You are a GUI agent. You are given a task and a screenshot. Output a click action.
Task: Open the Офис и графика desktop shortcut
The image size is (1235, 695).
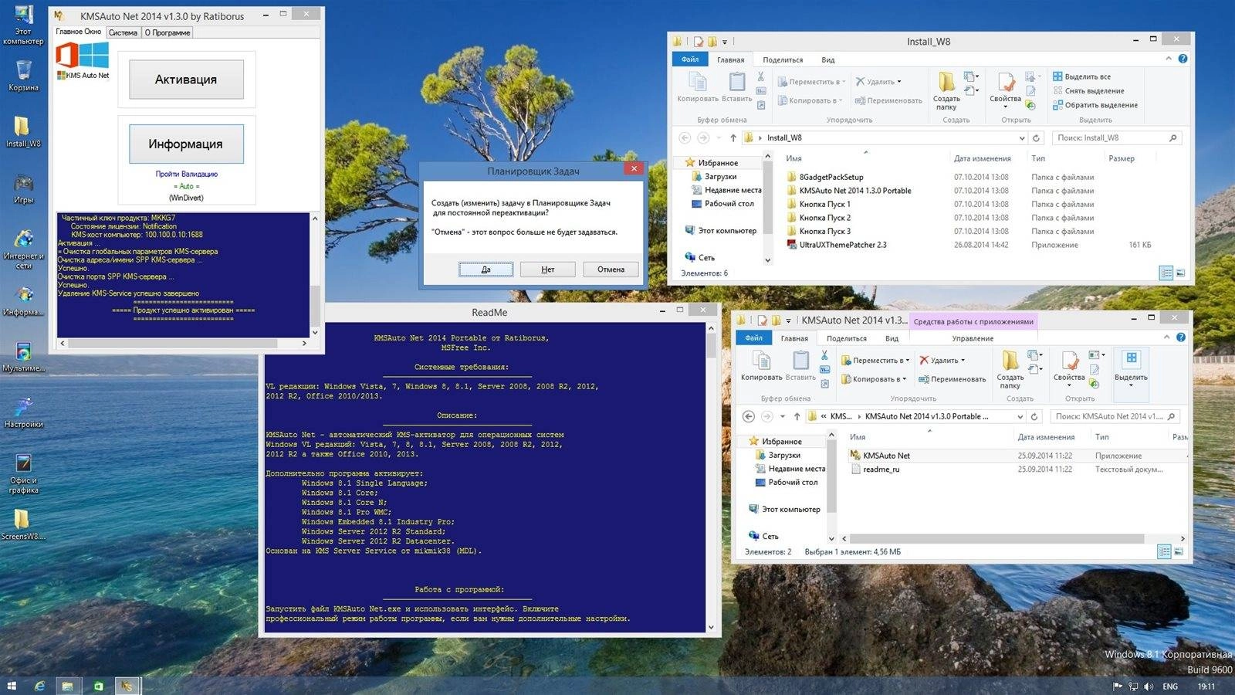[24, 473]
